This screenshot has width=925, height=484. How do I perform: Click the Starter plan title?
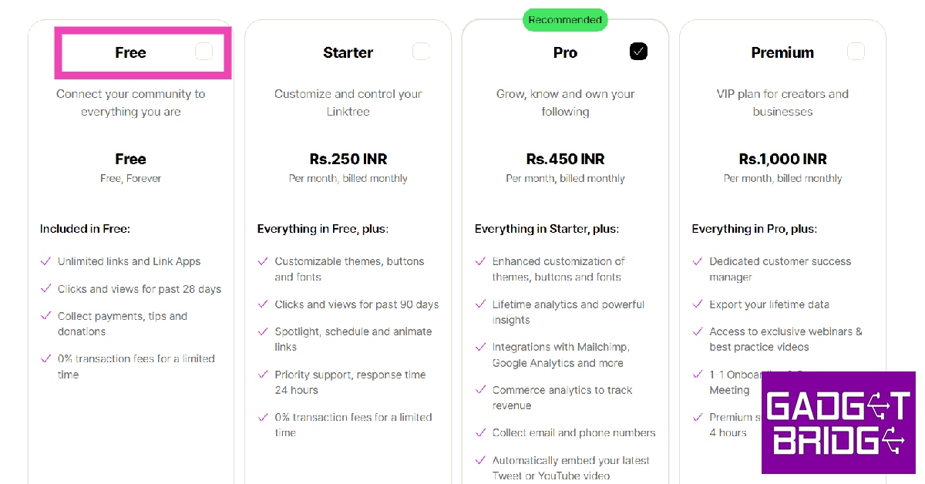tap(348, 52)
